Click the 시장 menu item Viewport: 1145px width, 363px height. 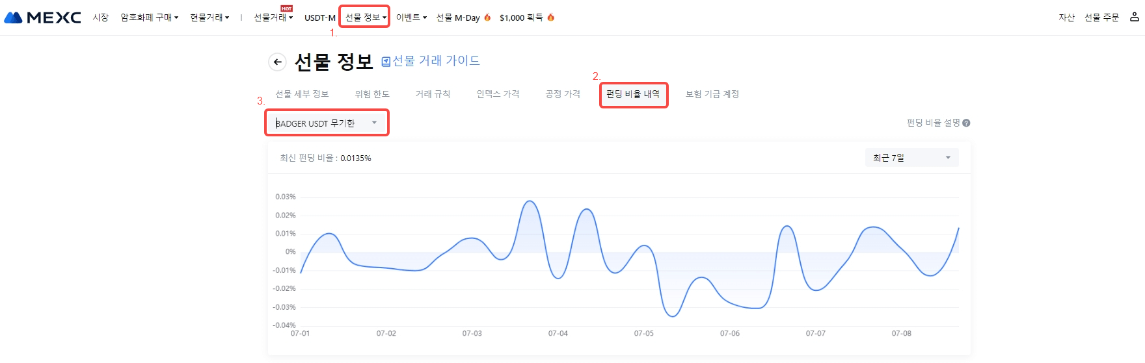click(100, 18)
